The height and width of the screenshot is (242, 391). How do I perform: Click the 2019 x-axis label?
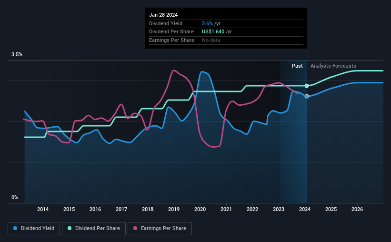click(174, 209)
